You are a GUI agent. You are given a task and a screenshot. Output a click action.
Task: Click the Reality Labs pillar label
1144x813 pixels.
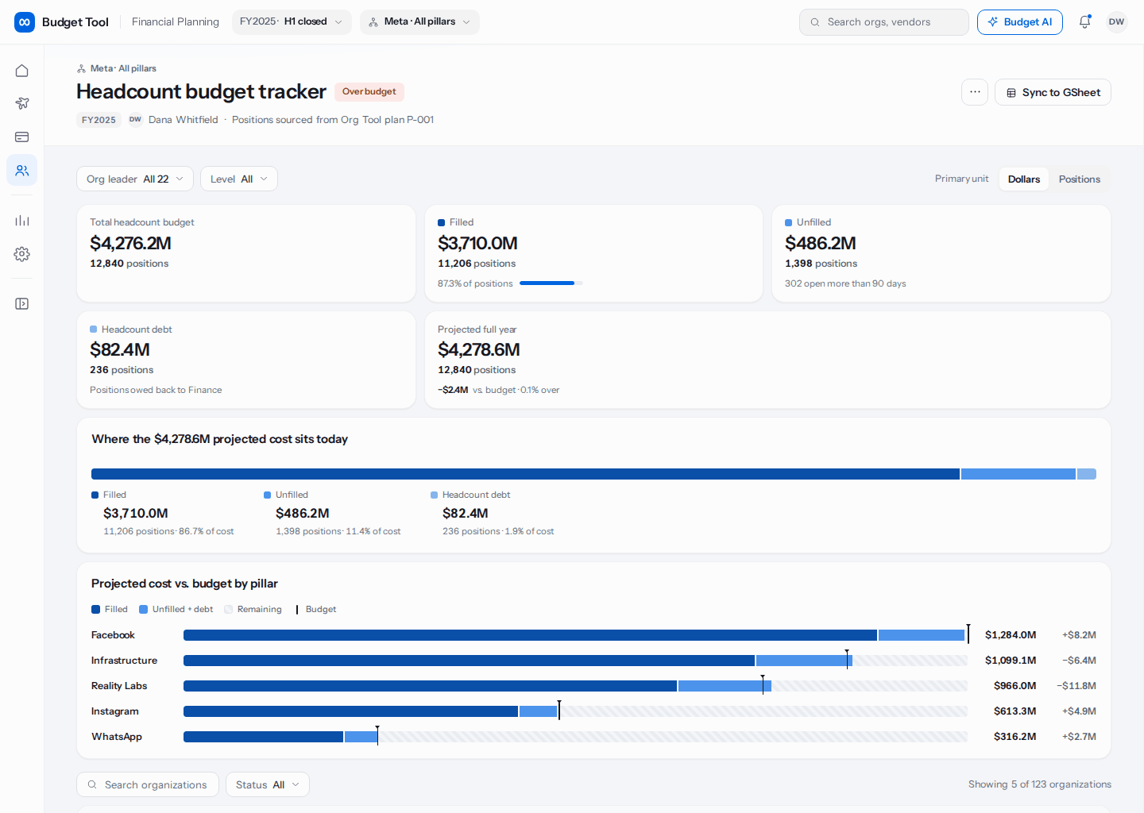119,686
